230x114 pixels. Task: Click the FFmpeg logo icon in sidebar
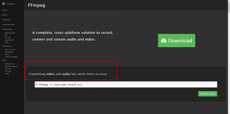(4, 4)
